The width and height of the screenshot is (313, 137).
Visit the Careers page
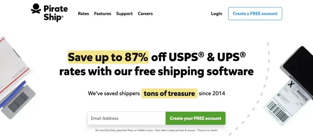(145, 14)
